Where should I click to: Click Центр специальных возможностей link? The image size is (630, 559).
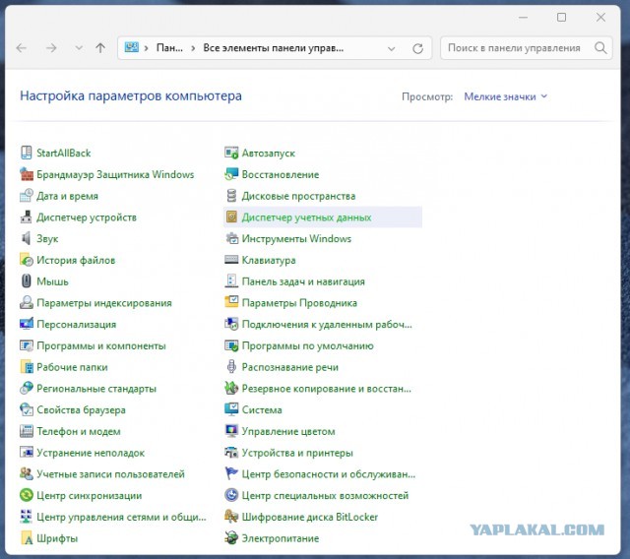coord(325,495)
